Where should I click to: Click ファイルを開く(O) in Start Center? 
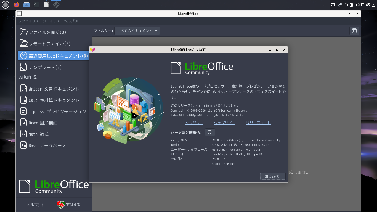coord(53,32)
